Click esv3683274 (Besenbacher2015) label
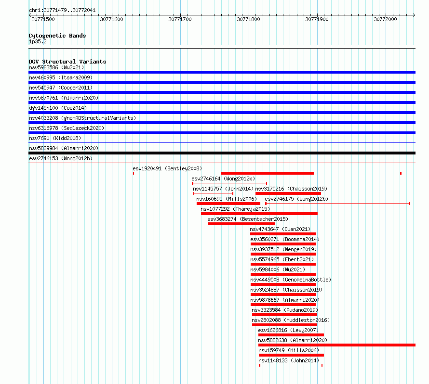 [248, 219]
